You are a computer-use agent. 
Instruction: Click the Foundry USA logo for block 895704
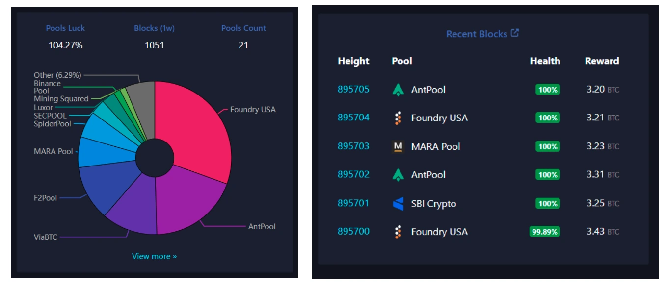398,118
